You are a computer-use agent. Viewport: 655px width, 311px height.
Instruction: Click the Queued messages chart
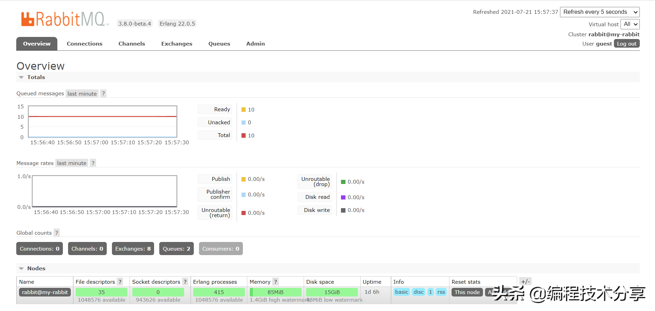click(x=103, y=122)
